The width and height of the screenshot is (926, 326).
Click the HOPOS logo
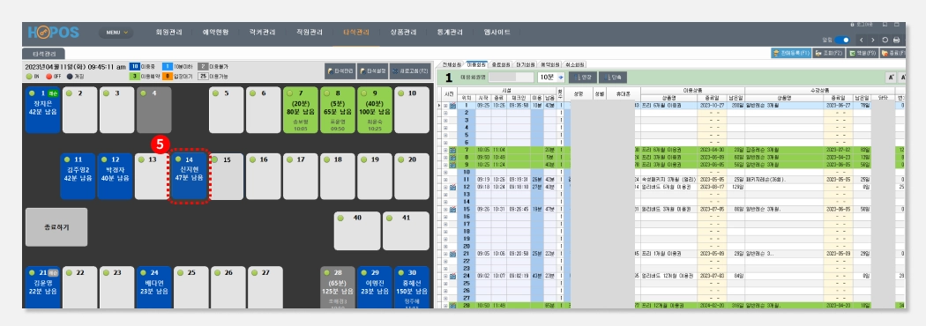tap(54, 33)
